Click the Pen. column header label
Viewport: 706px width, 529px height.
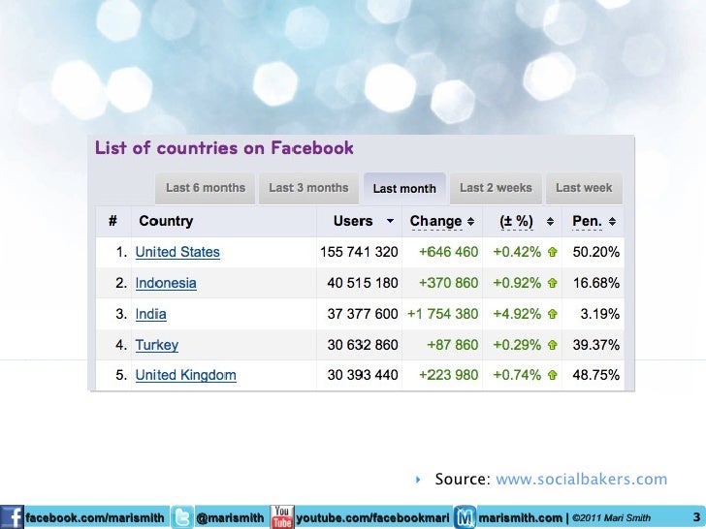587,221
